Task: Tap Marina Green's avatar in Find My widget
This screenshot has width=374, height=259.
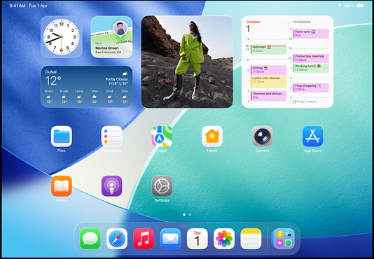Action: 120,28
